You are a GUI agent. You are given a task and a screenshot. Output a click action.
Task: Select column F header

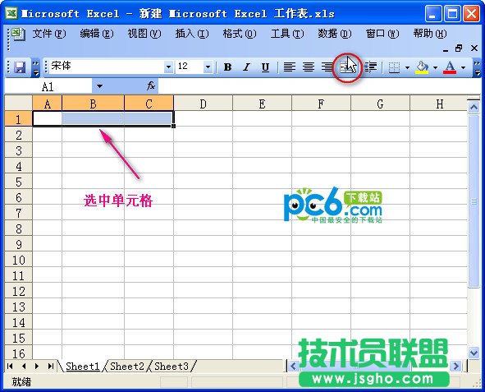321,104
